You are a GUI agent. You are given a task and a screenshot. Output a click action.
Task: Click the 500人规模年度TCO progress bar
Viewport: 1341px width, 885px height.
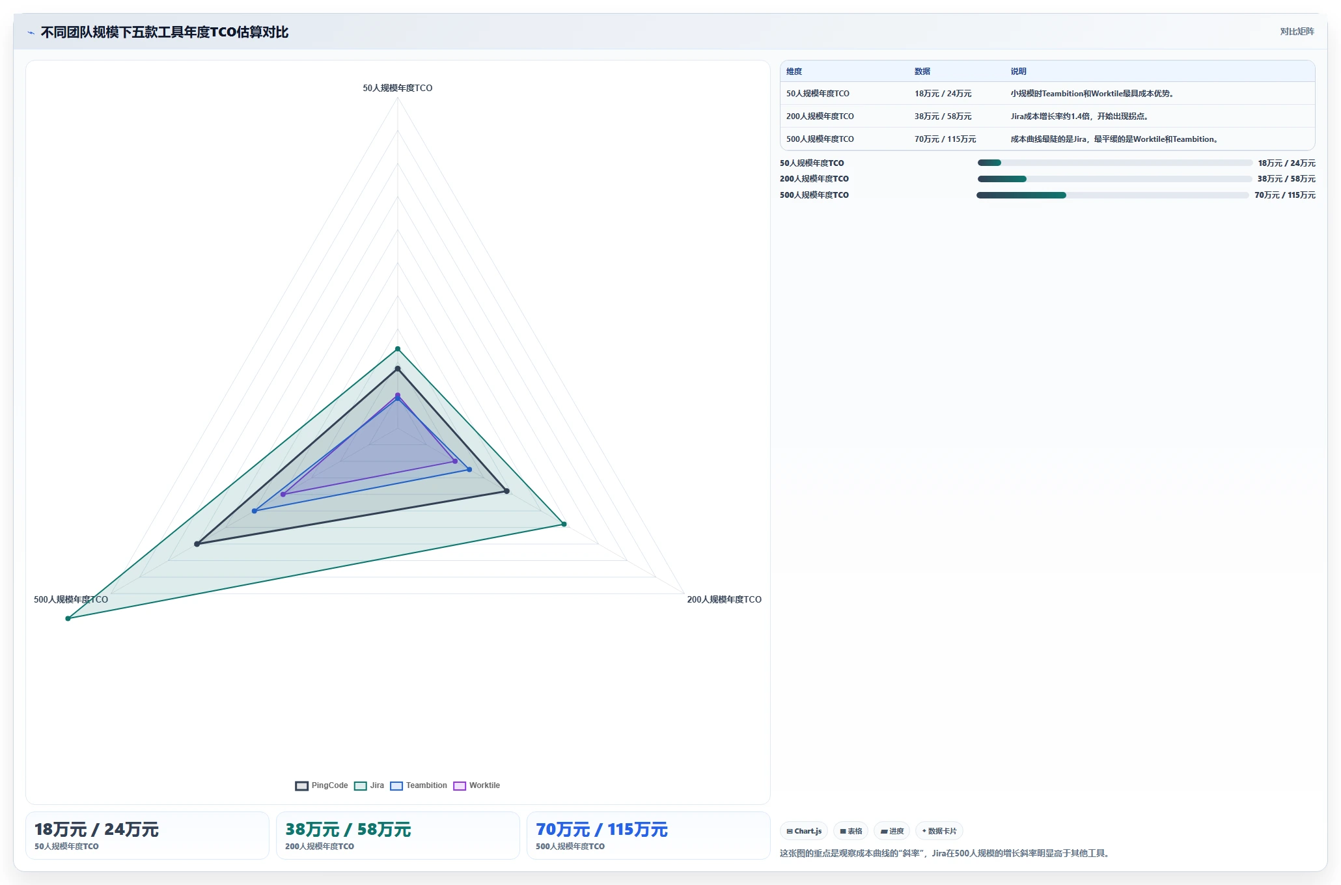pos(1113,195)
